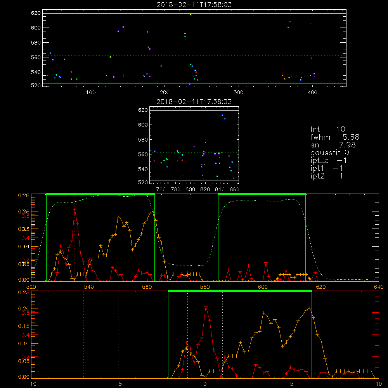Click the 'sn 7.98' value

[333, 145]
